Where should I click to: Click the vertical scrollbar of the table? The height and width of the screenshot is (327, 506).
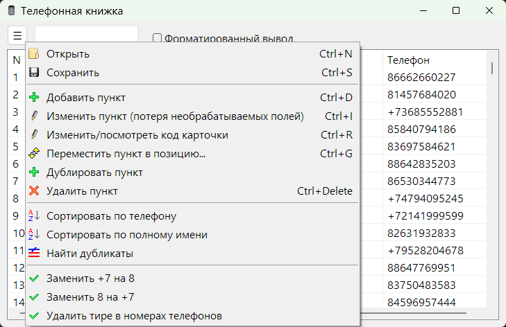tap(493, 173)
